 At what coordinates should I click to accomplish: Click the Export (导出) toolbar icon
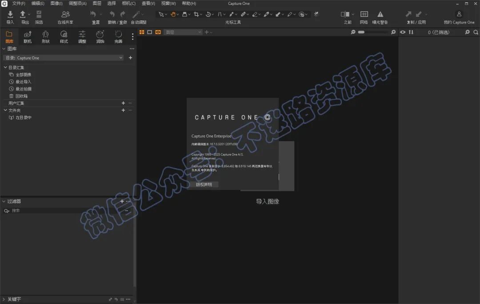point(23,14)
